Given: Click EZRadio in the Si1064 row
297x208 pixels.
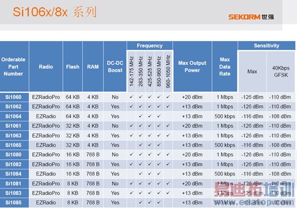Looking at the screenshot, I should (46, 116).
